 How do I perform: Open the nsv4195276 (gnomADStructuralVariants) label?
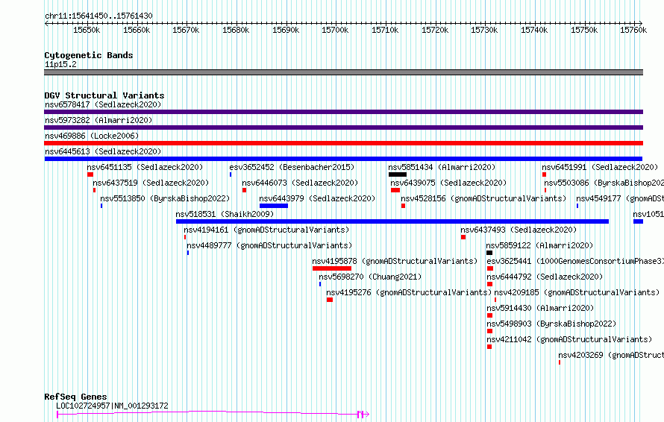[409, 292]
